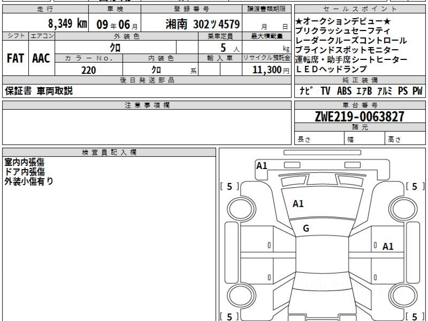Screen dimensions: 428x321
Task: Select the 高さ dimension cell
Action: [405, 138]
